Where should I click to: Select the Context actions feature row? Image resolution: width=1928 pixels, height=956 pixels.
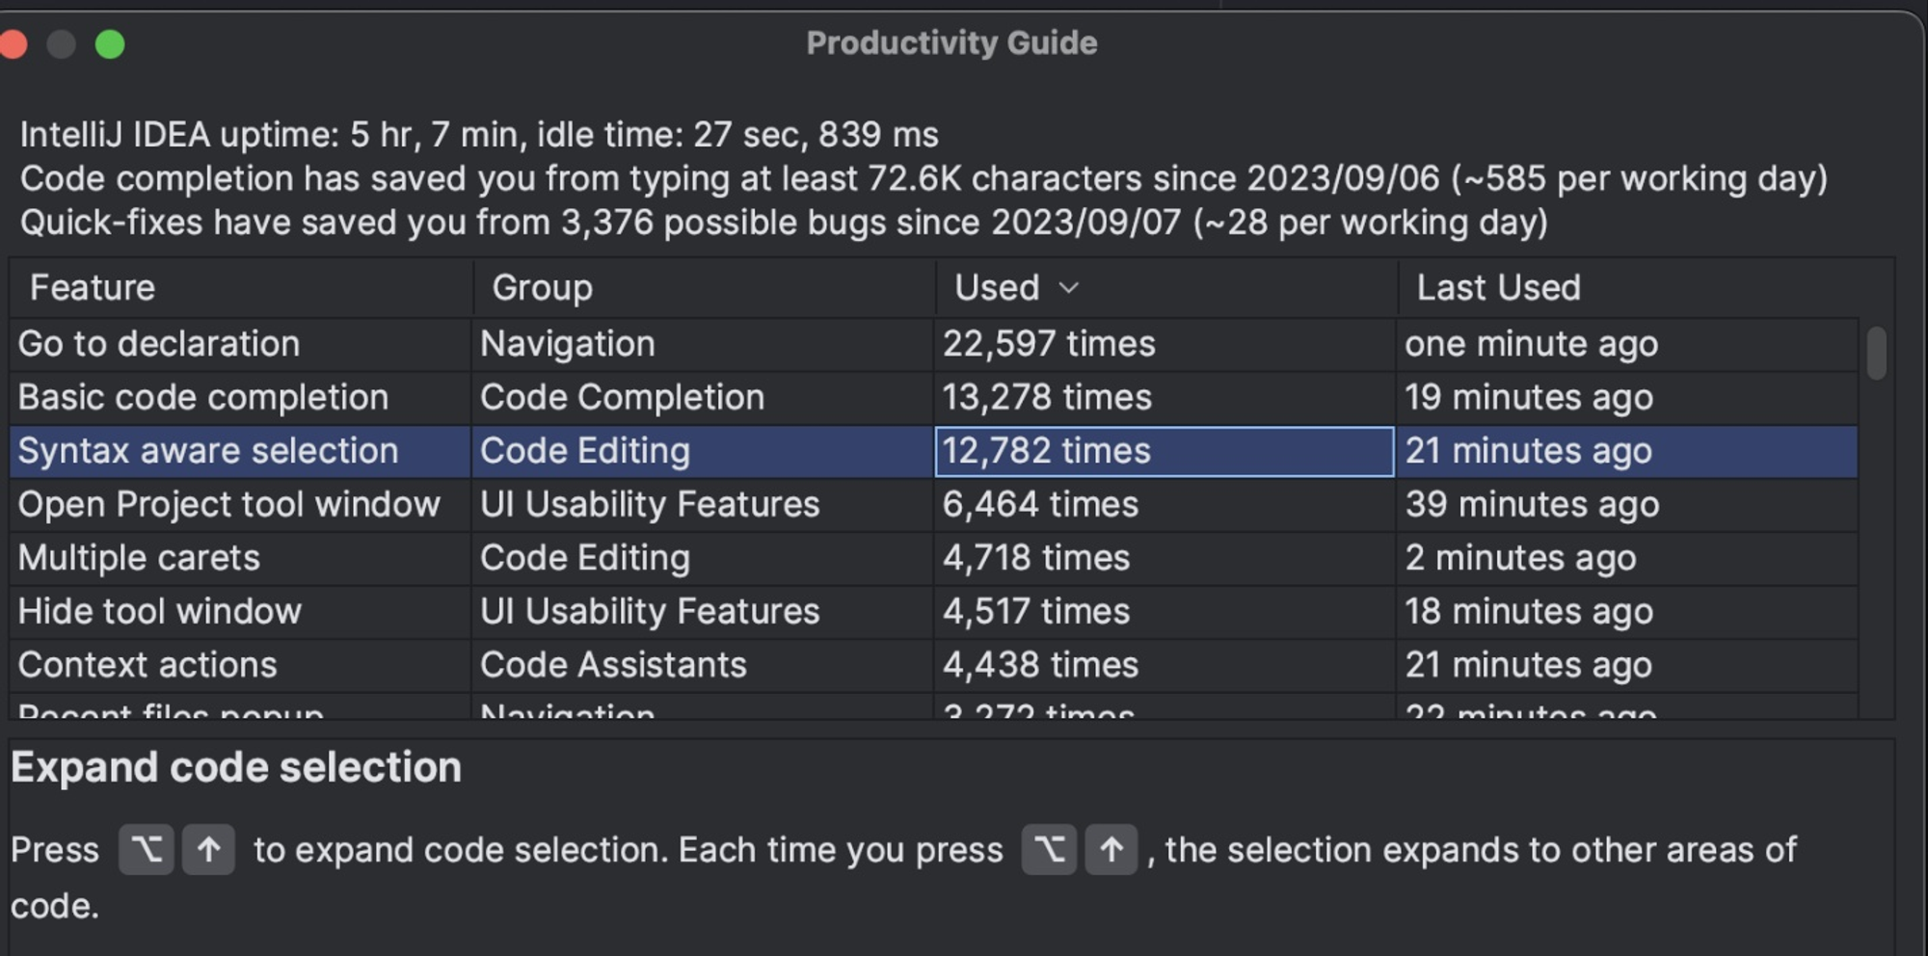(x=147, y=665)
